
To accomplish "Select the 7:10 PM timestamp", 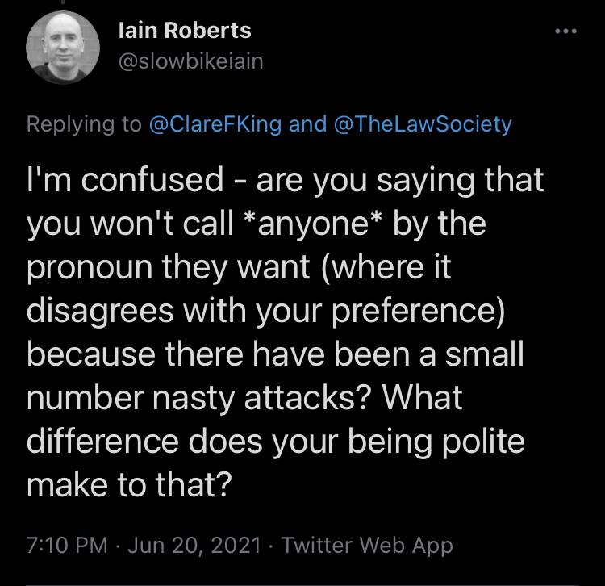I will click(x=67, y=545).
